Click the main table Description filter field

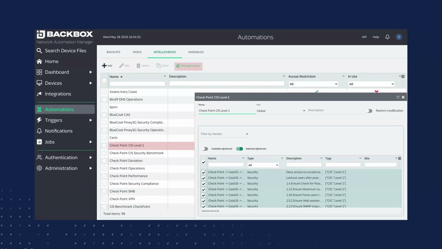[x=227, y=84]
